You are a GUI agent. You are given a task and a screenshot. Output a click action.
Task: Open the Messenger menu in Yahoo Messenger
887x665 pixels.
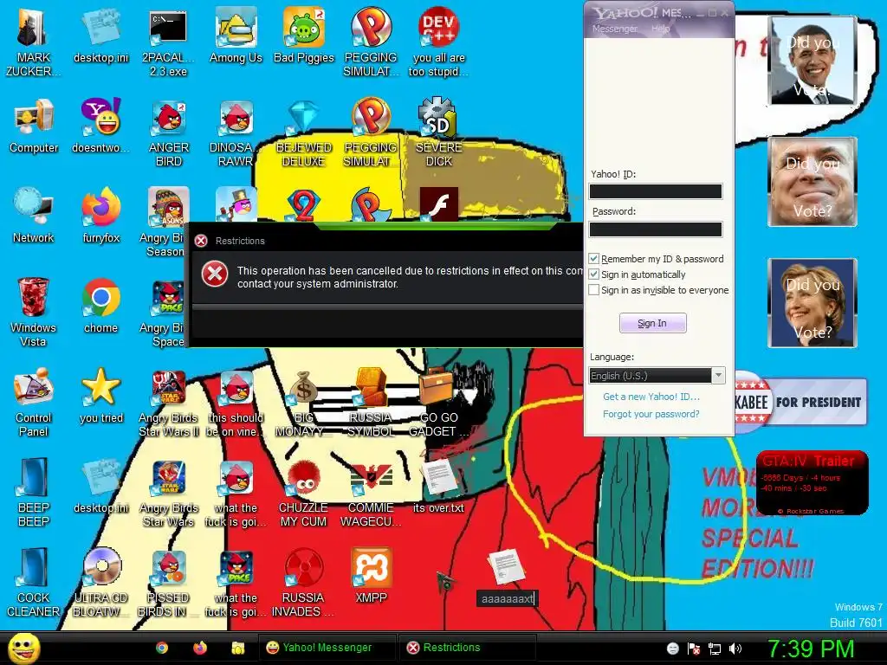tap(614, 29)
